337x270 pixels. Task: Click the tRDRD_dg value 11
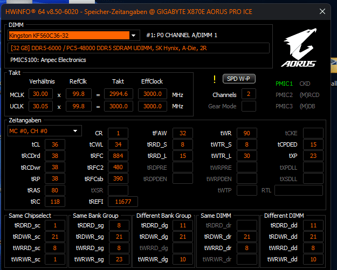point(183,225)
